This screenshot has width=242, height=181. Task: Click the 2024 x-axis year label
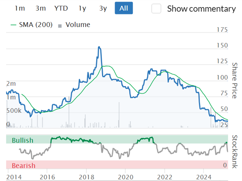[x=204, y=177]
